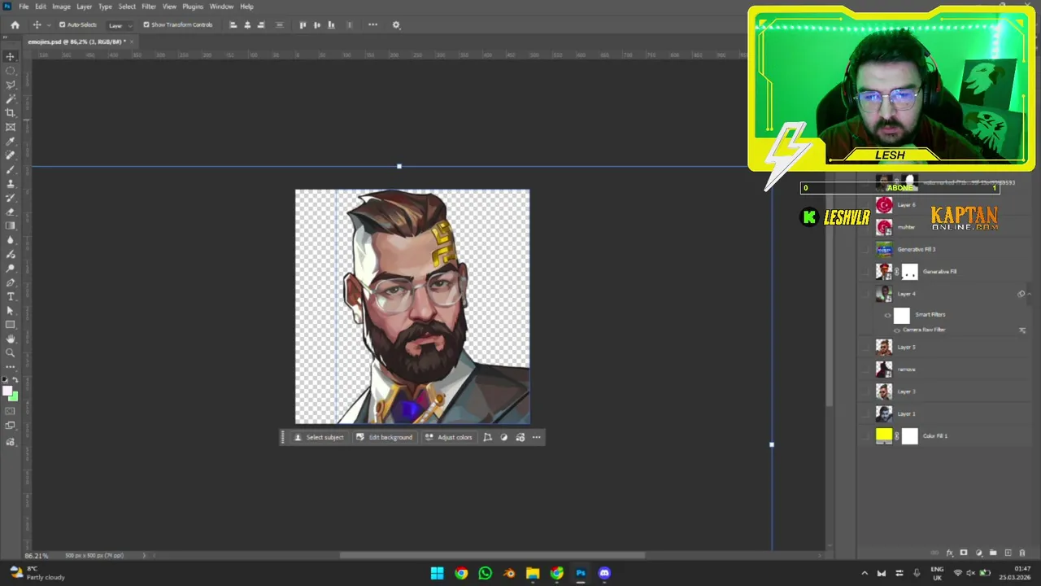Select the Path Selection tool

11,310
